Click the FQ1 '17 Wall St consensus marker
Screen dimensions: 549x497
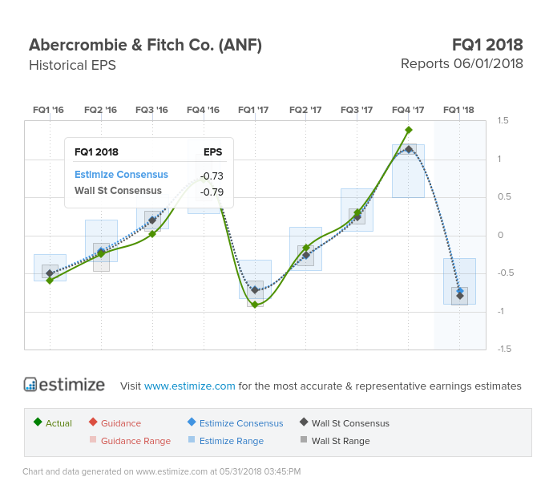coord(255,290)
